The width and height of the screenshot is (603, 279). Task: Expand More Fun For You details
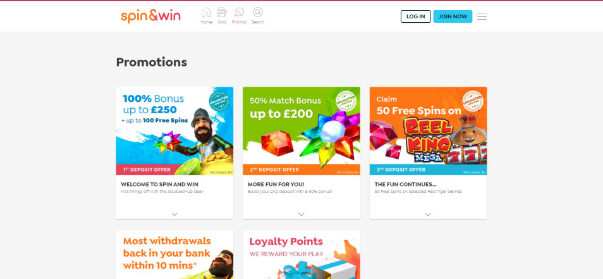[301, 214]
